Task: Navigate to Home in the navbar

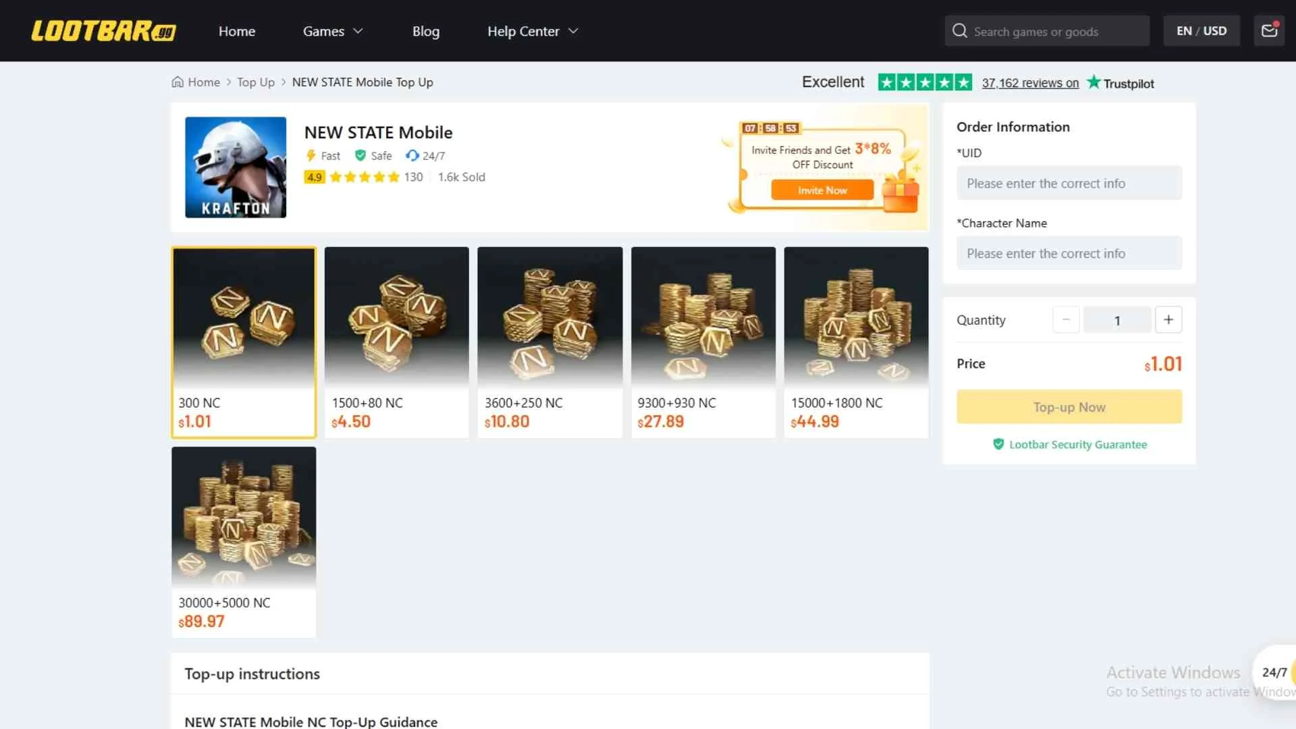Action: 237,31
